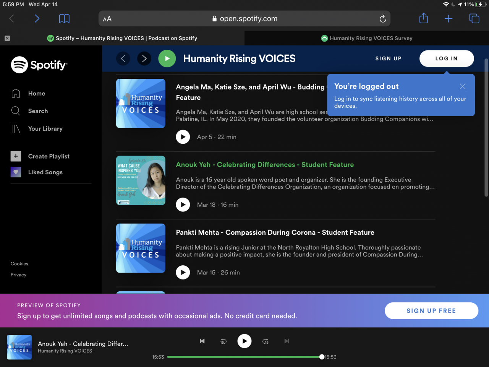Open Humanity Rising VOICES link in player
This screenshot has width=489, height=367.
tap(65, 351)
